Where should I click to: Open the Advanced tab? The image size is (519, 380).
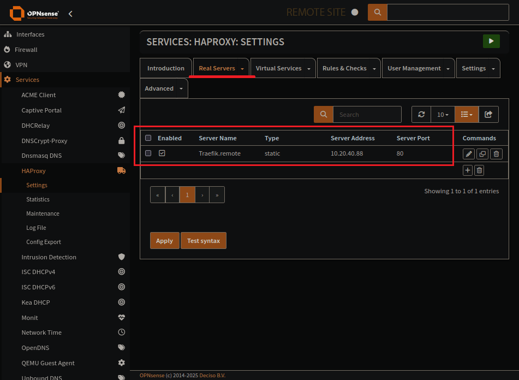coord(159,88)
